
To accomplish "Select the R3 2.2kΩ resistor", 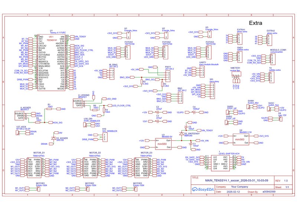I will tap(162, 84).
